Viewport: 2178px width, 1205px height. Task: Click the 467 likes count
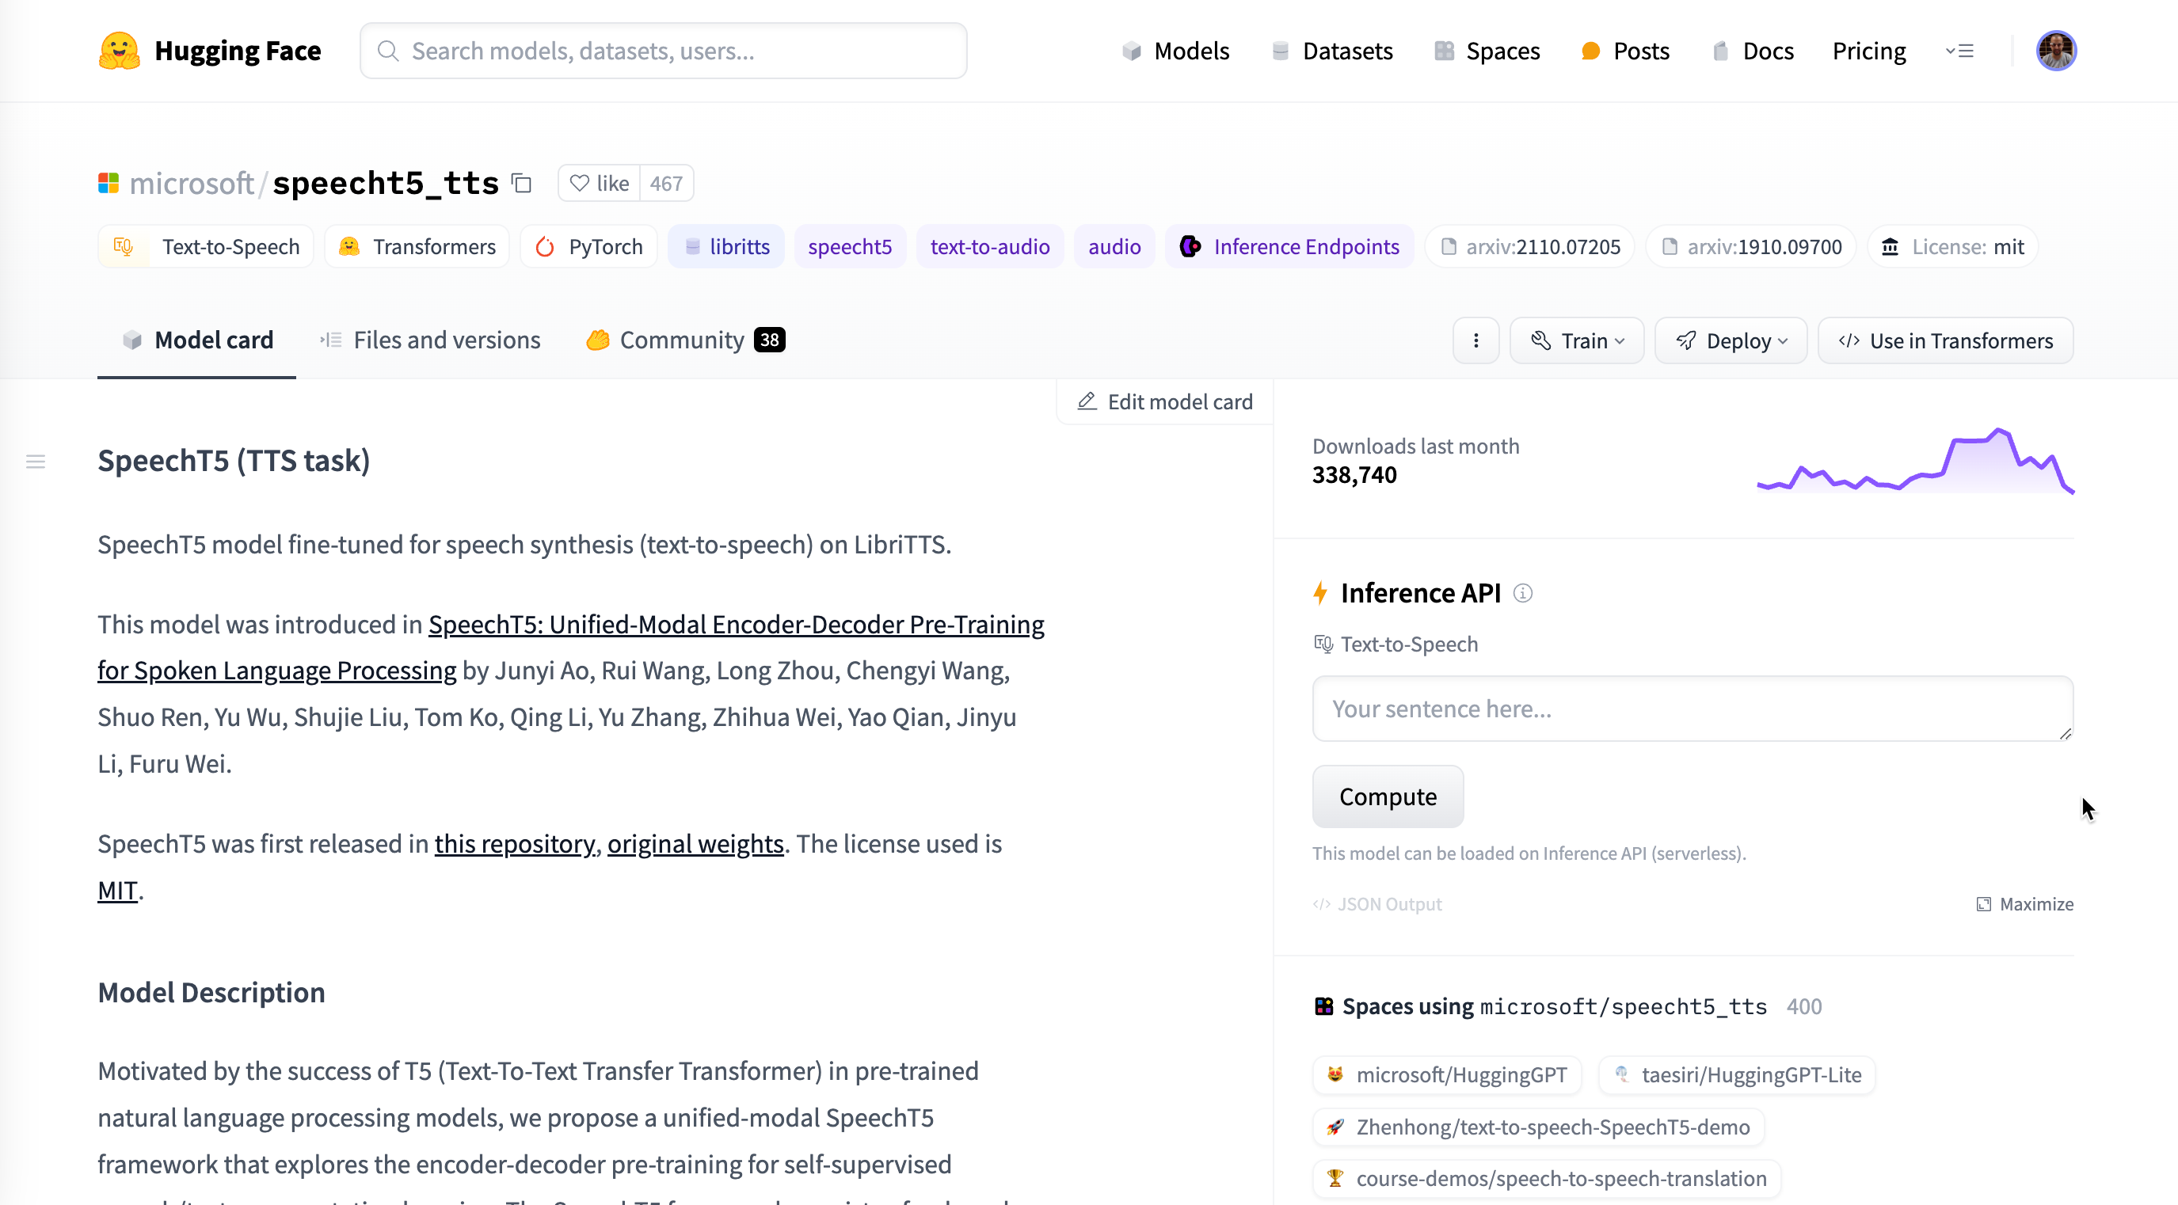(x=666, y=184)
